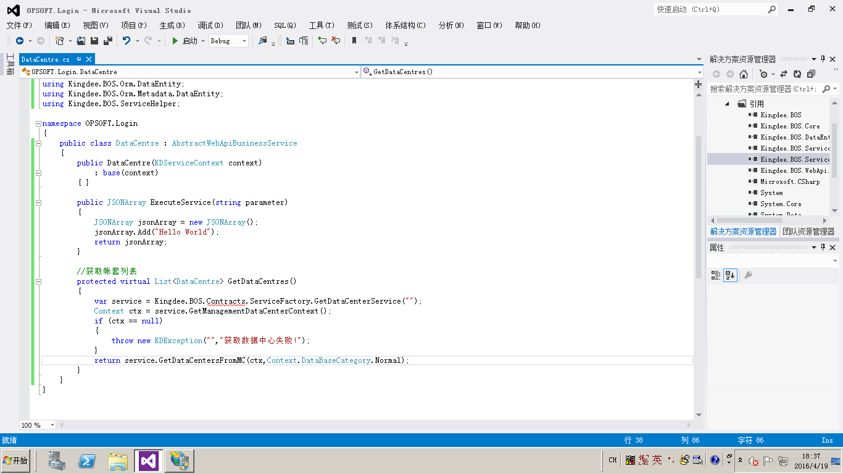The width and height of the screenshot is (843, 474).
Task: Open the GetDataCentres member dropdown
Action: [699, 72]
